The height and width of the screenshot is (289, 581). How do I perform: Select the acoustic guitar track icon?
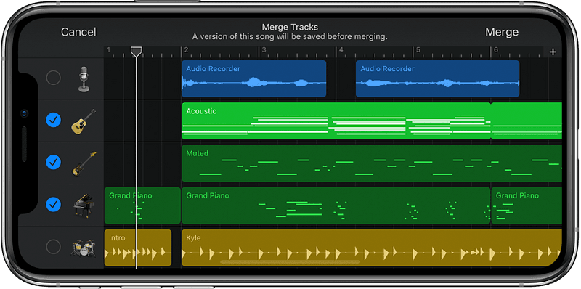click(83, 121)
